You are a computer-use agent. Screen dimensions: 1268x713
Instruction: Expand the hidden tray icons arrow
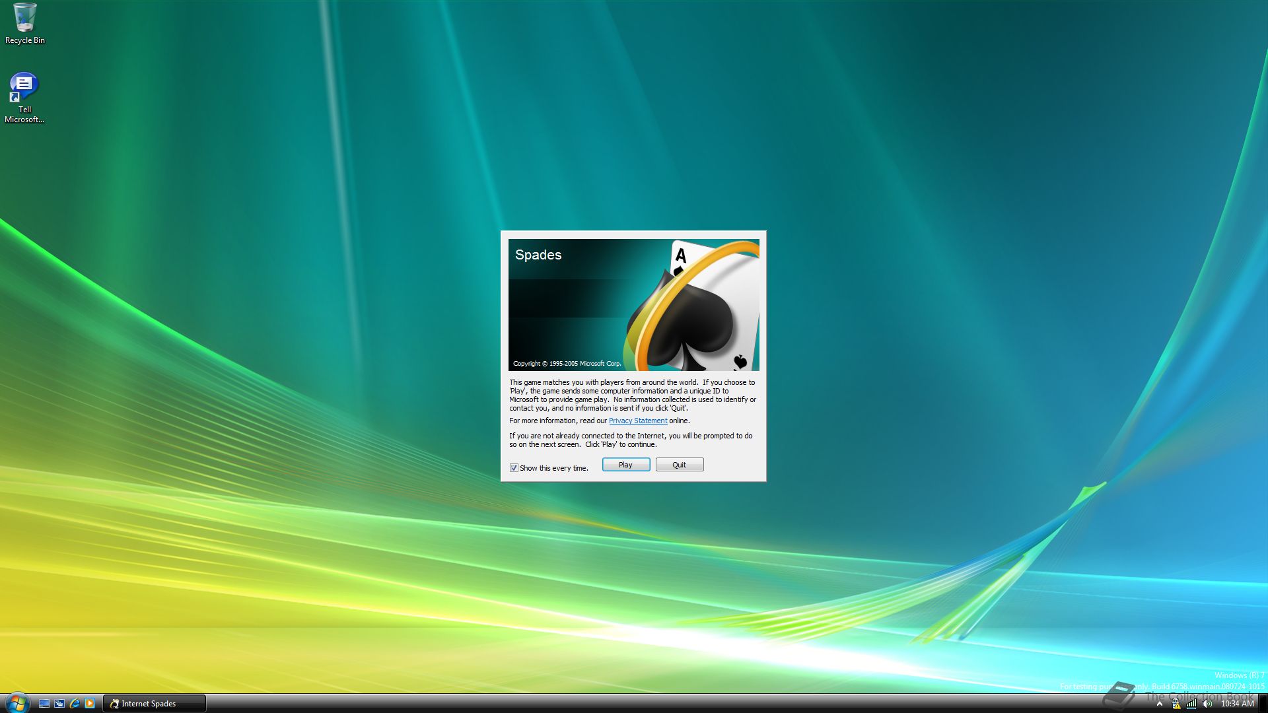point(1159,704)
